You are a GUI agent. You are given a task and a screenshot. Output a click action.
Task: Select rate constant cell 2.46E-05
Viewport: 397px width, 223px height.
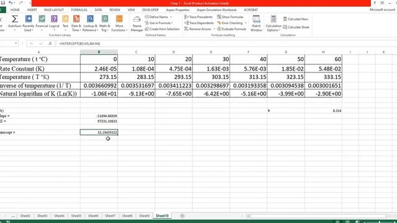(99, 69)
